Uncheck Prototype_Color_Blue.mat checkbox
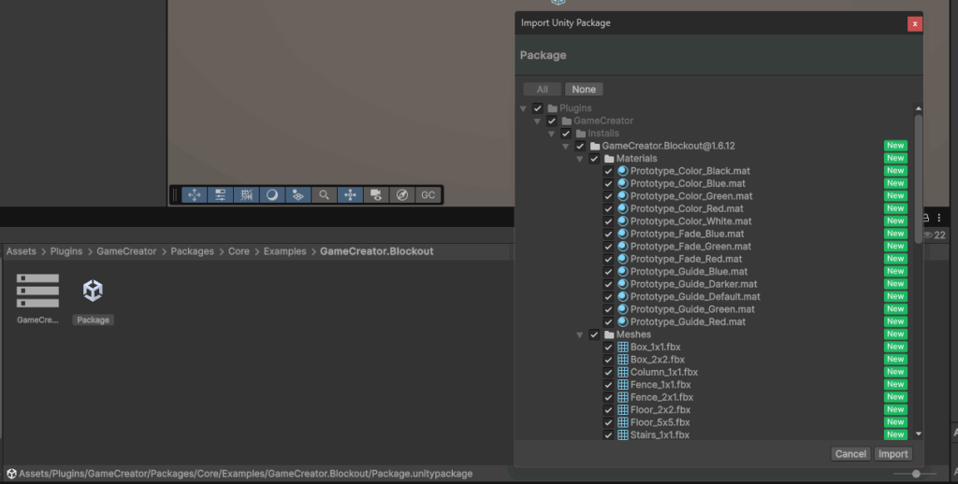The width and height of the screenshot is (958, 484). click(x=608, y=184)
